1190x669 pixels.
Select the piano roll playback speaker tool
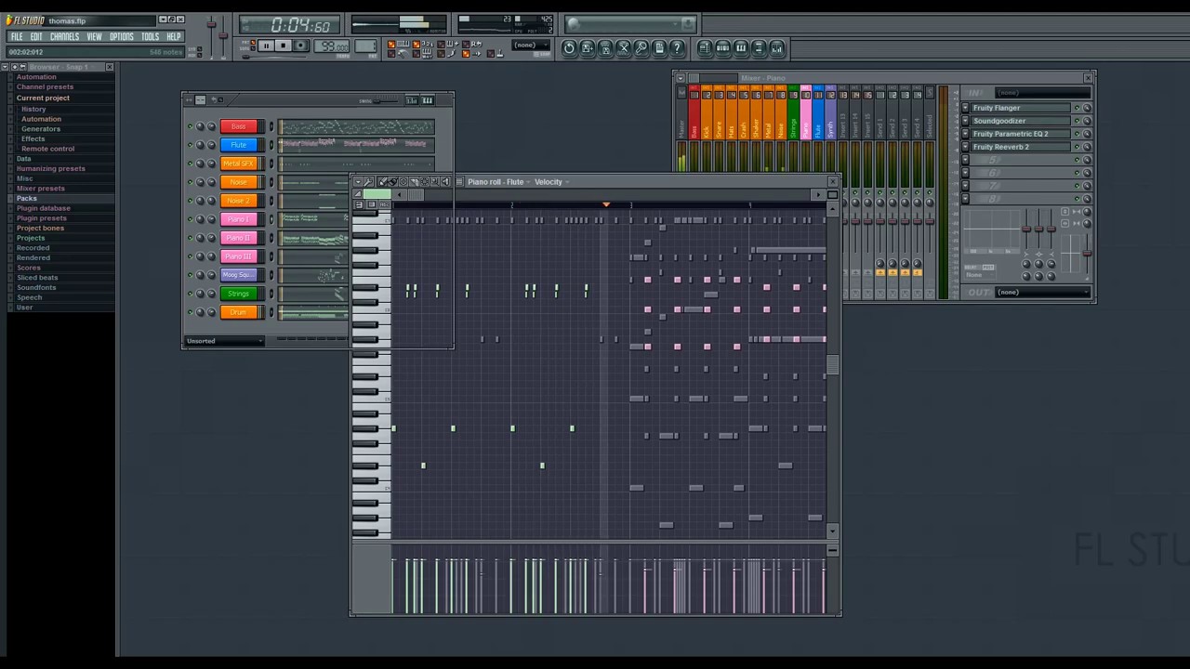pos(444,182)
